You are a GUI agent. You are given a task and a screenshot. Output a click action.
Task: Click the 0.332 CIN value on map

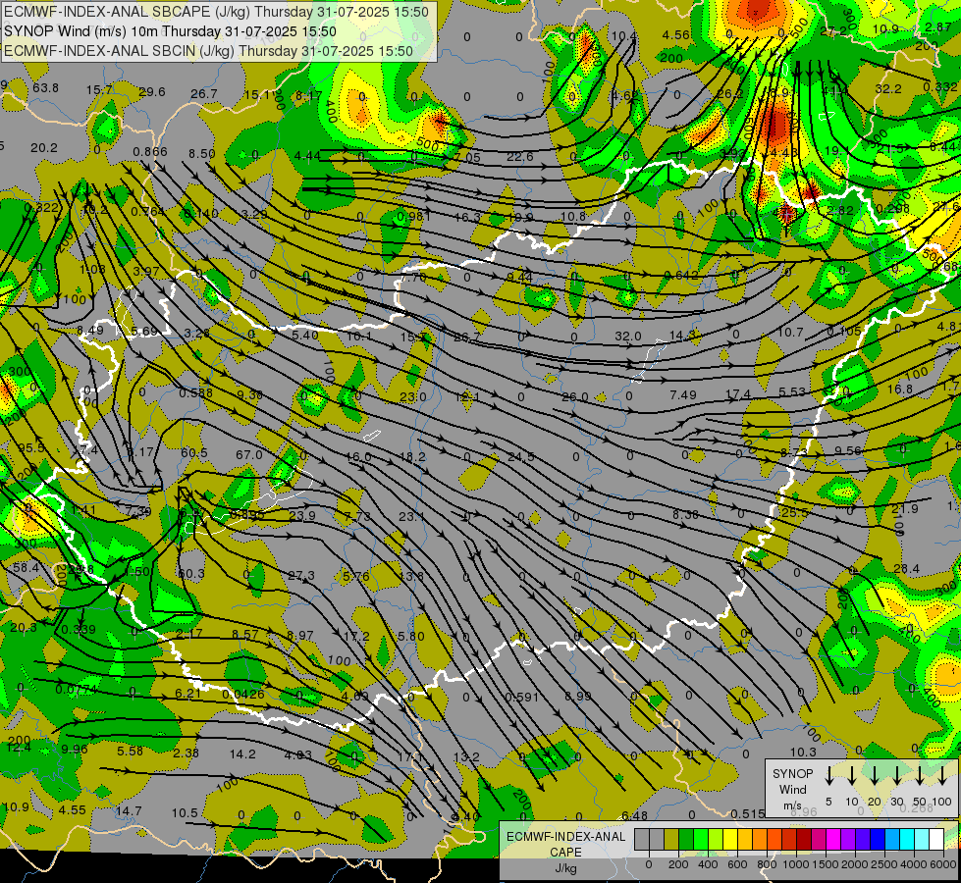[940, 87]
